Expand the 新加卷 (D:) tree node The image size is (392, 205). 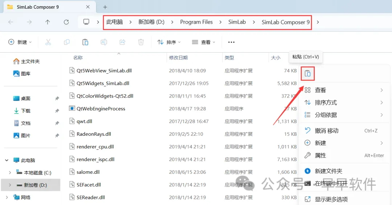[x=10, y=185]
